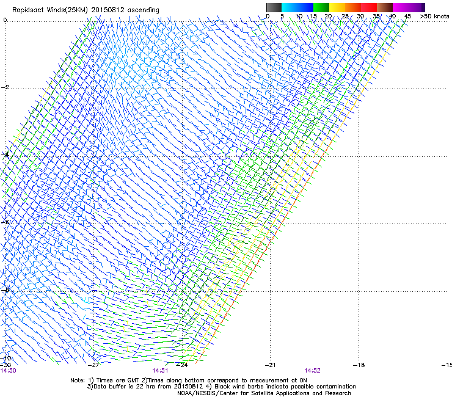The image size is (452, 397).
Task: Click the legend tick label 45
Action: coord(407,16)
